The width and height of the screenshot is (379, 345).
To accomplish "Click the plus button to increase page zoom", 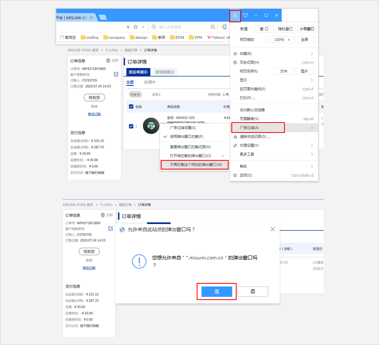I will [x=289, y=40].
